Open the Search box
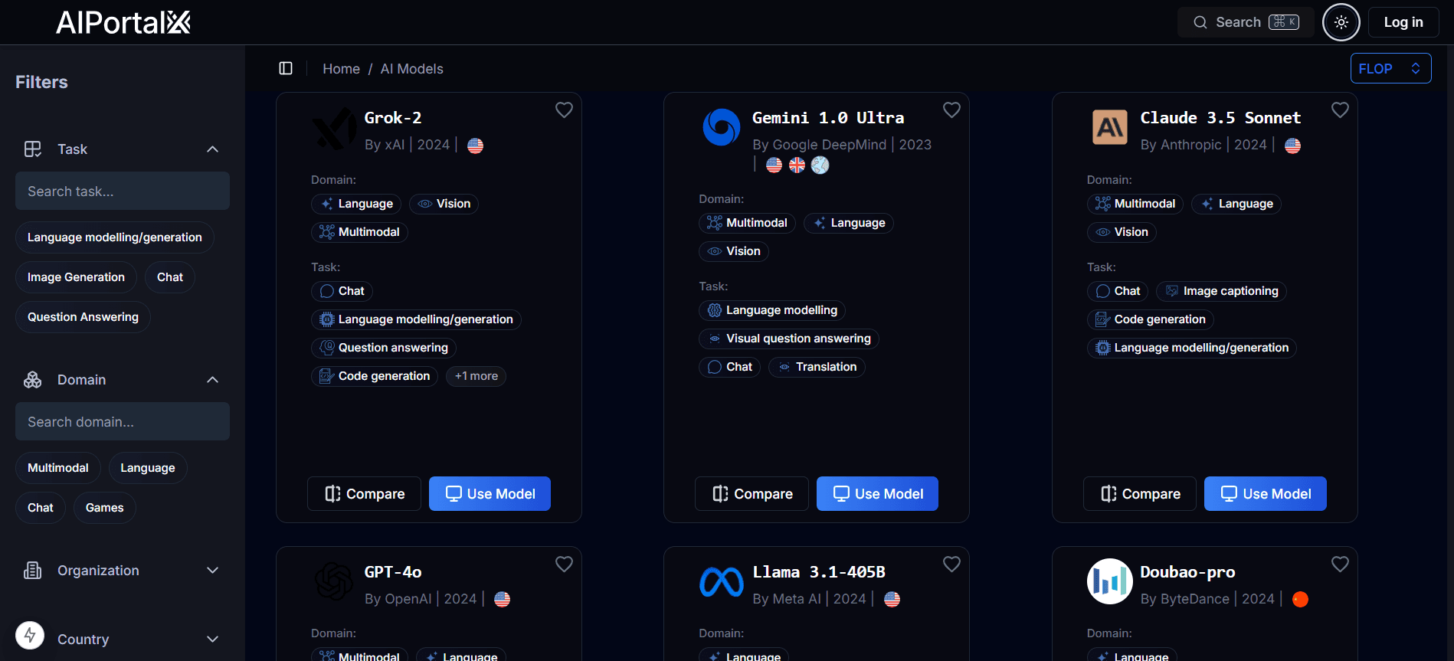Image resolution: width=1454 pixels, height=661 pixels. 1246,22
